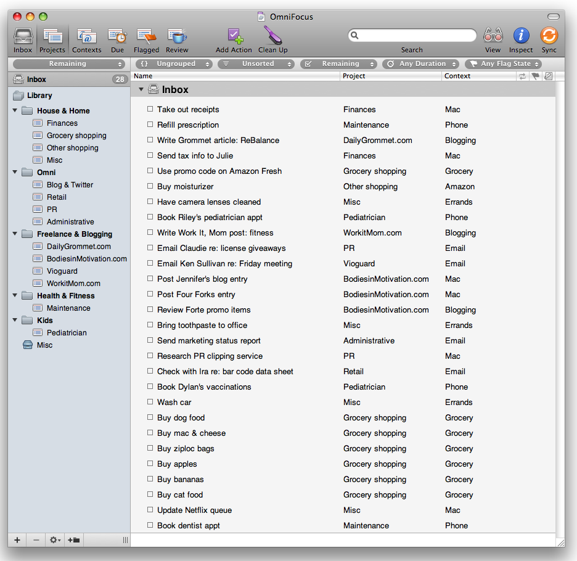Click the toolbar toggle pill button
This screenshot has width=577, height=561.
(553, 17)
